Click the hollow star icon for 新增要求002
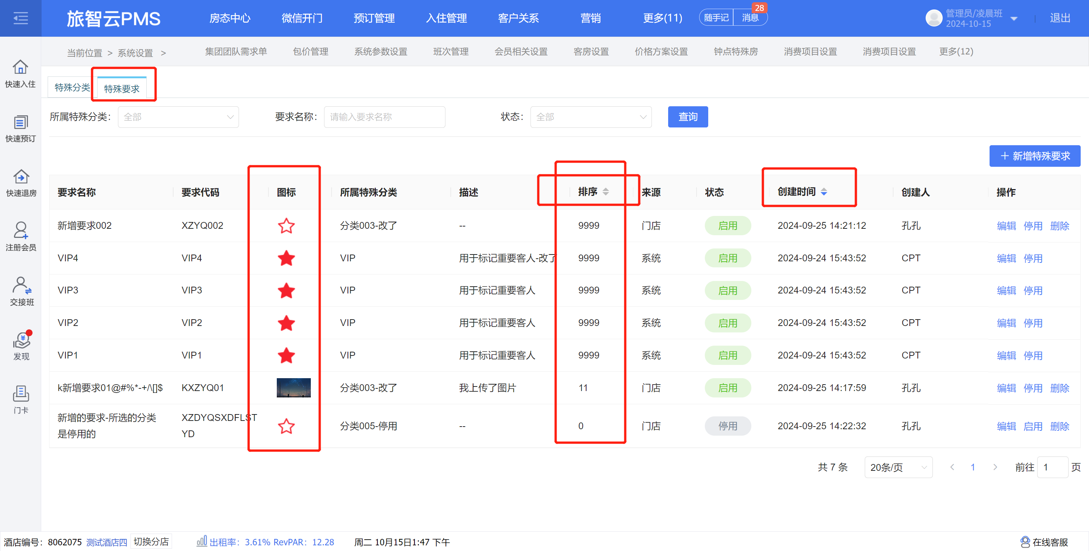The image size is (1089, 551). 286,226
